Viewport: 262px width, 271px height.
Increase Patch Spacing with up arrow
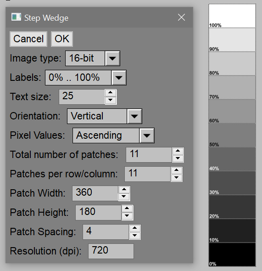point(134,228)
